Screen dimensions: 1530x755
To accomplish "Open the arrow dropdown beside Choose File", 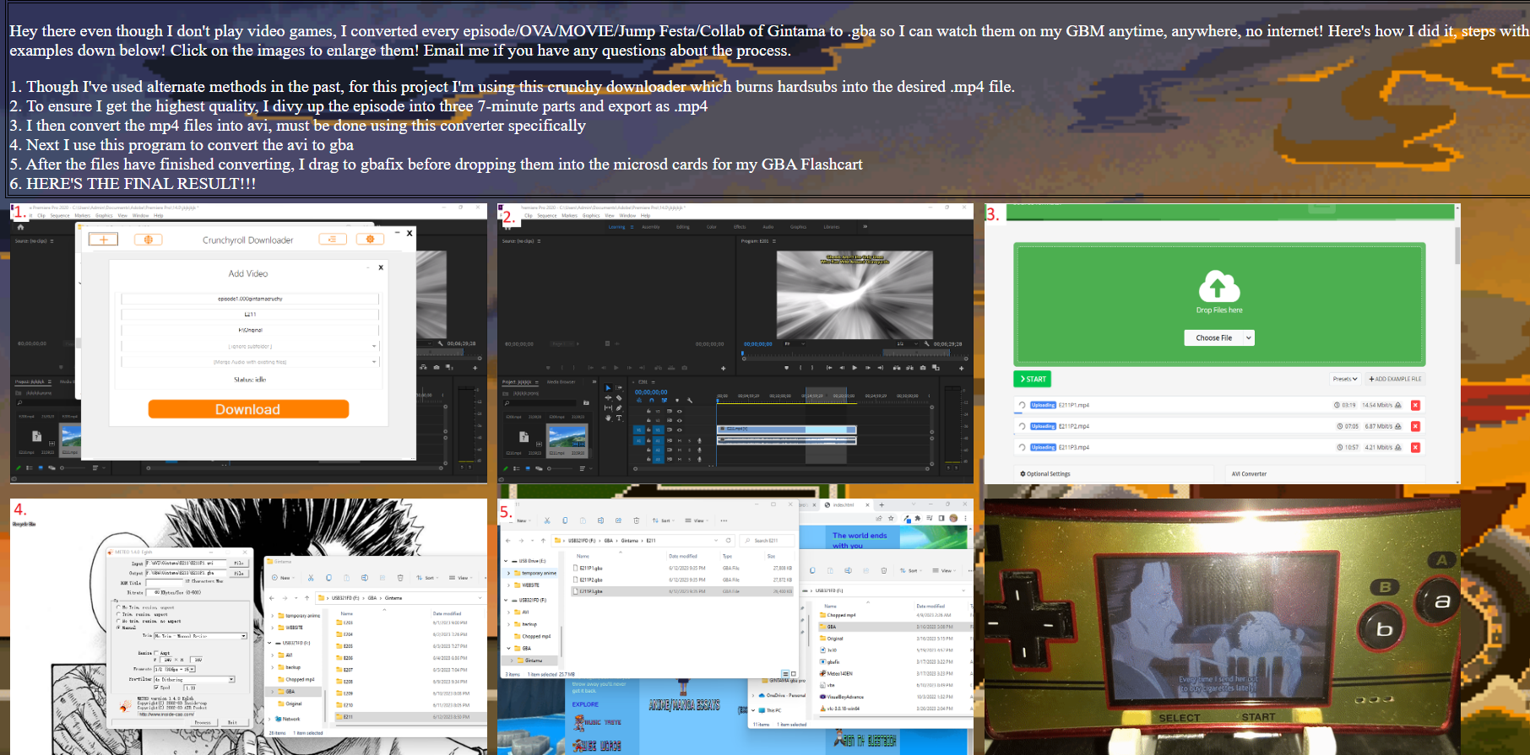I will click(1249, 338).
